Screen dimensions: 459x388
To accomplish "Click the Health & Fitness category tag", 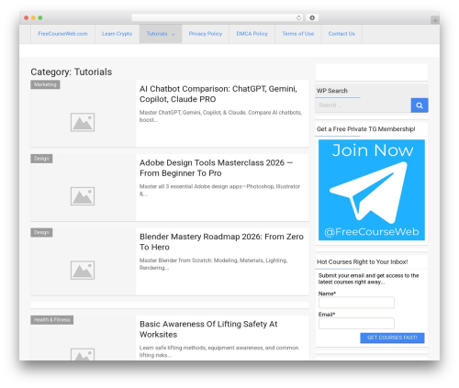I will (x=52, y=320).
